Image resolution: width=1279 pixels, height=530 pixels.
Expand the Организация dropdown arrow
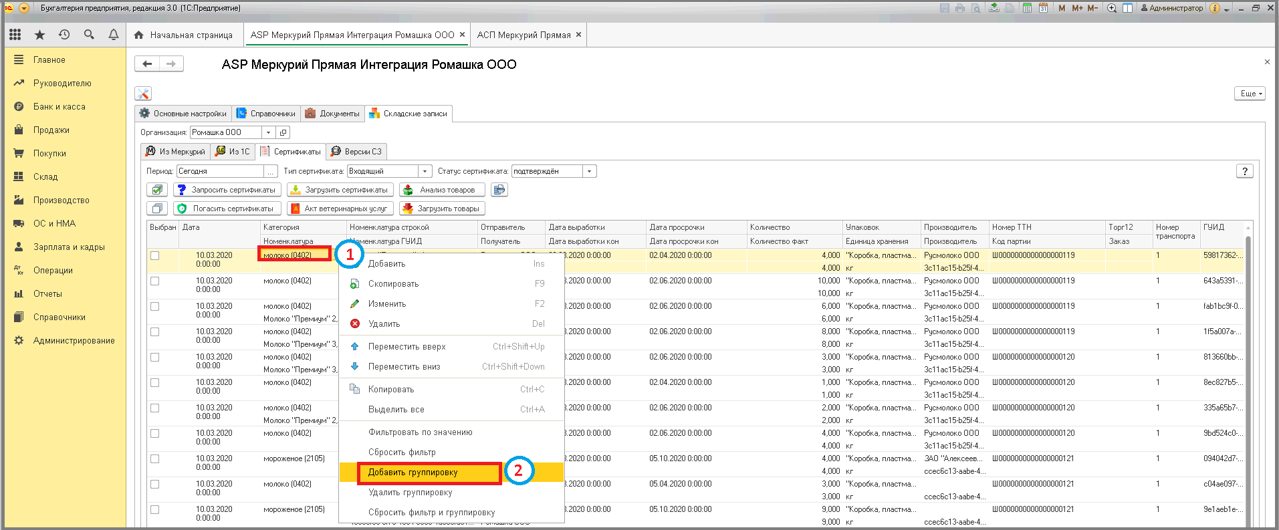[x=269, y=132]
